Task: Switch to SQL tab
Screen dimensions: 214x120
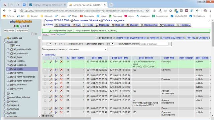Action: (77, 25)
